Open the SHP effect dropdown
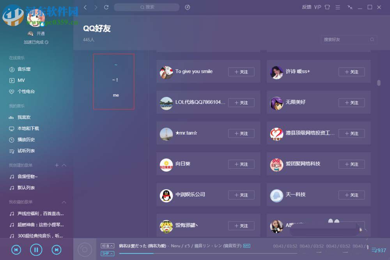The image size is (390, 260). [107, 253]
